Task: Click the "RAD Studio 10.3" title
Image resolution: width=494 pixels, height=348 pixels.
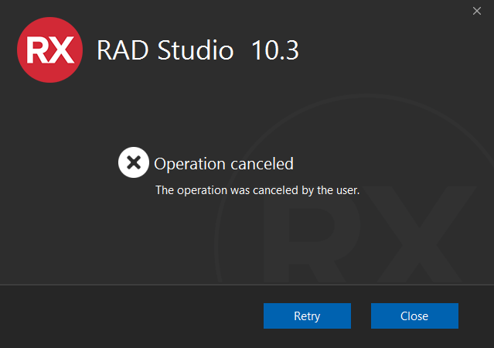Action: tap(198, 49)
